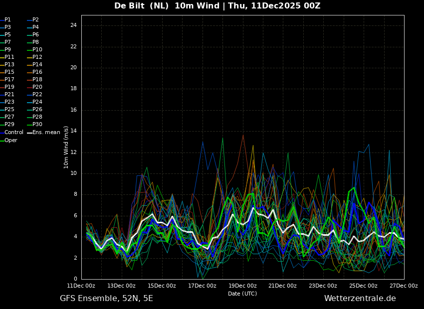Click the Ens. mean legend label
424x309 pixels.
(x=44, y=133)
